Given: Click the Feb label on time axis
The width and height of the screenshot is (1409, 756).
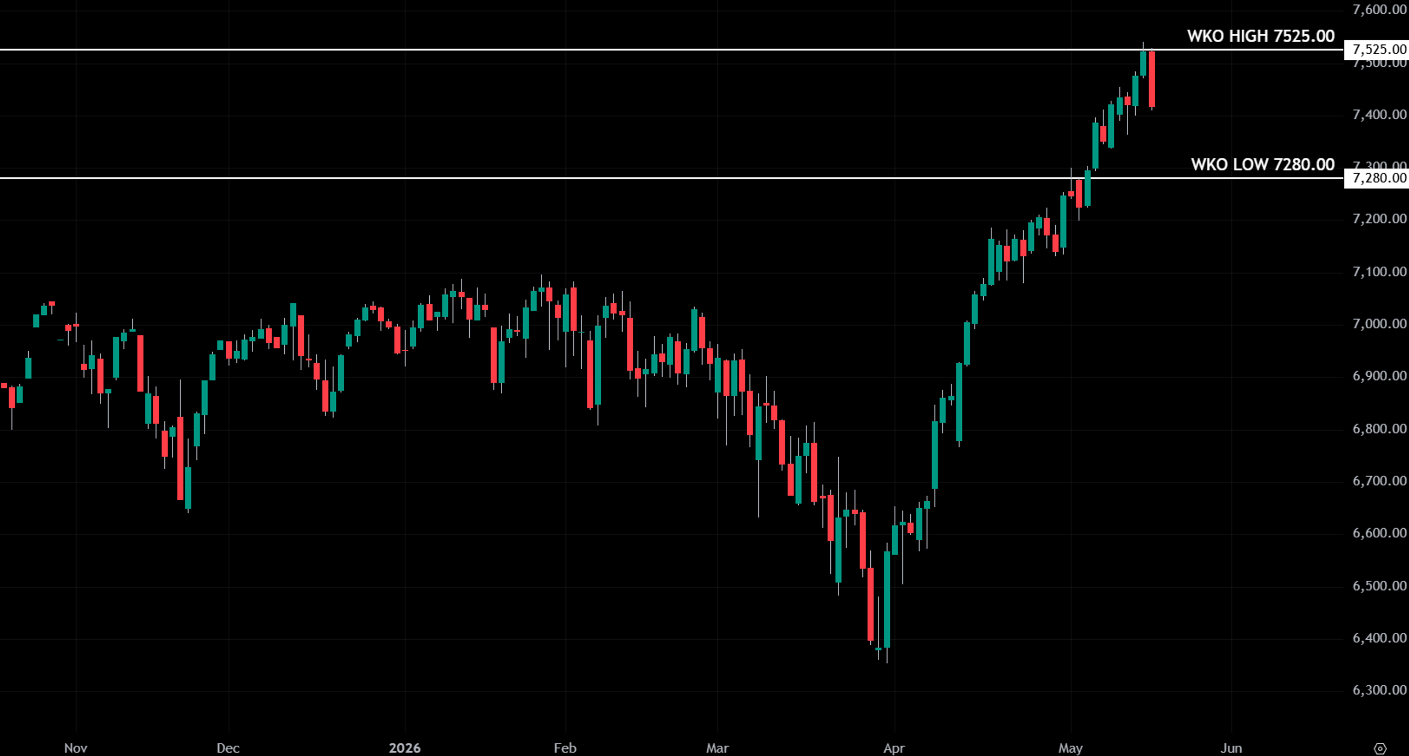Looking at the screenshot, I should click(x=565, y=748).
